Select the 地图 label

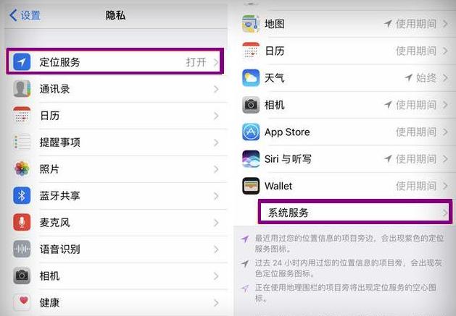click(x=274, y=24)
